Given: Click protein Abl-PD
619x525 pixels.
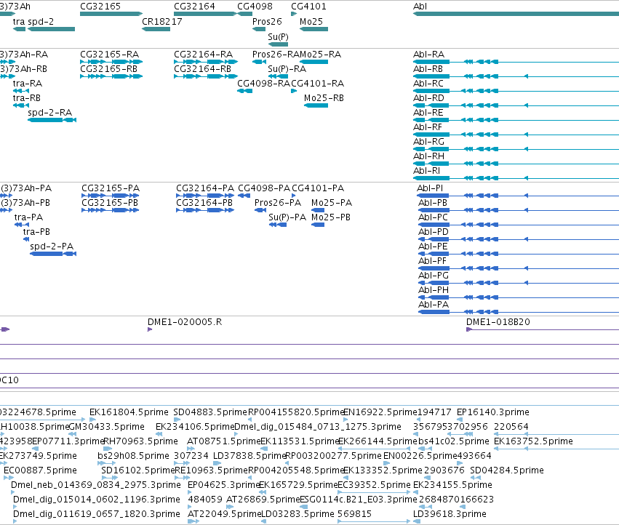Looking at the screenshot, I should point(434,232).
